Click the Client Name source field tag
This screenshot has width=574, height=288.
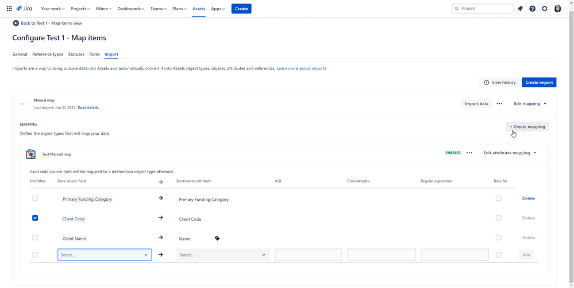click(x=74, y=239)
